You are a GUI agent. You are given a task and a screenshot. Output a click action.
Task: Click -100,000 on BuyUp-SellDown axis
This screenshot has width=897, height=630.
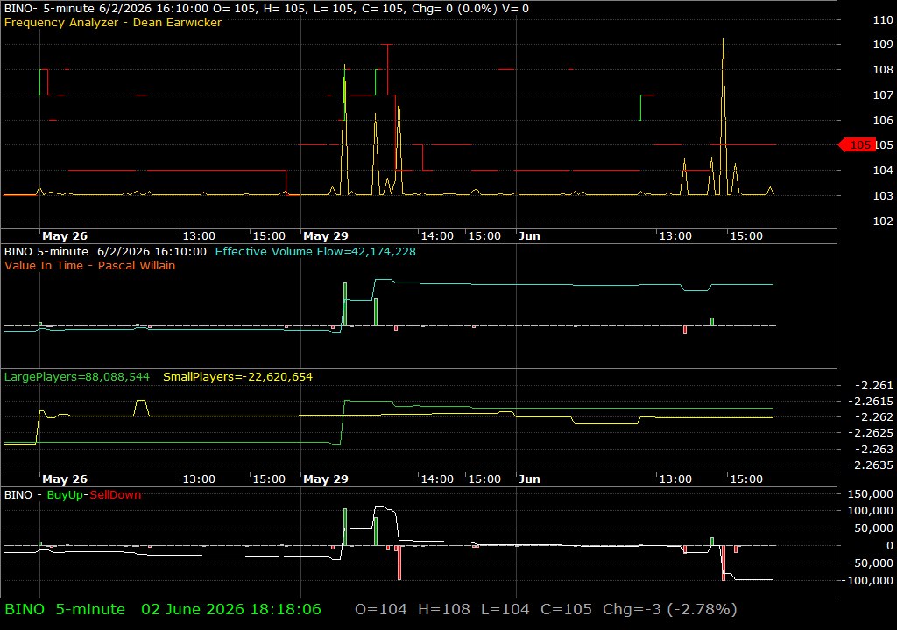[867, 580]
